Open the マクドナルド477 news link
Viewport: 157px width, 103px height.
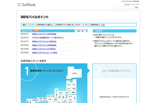pyautogui.click(x=44, y=49)
